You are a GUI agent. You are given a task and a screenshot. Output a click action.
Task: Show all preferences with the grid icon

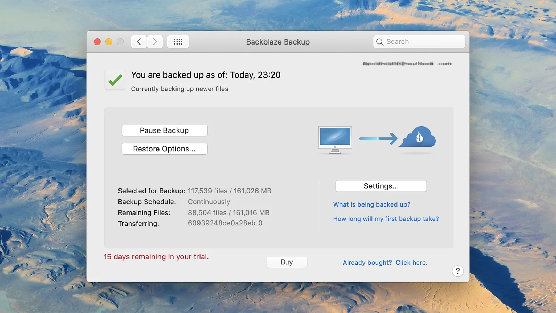tap(178, 42)
